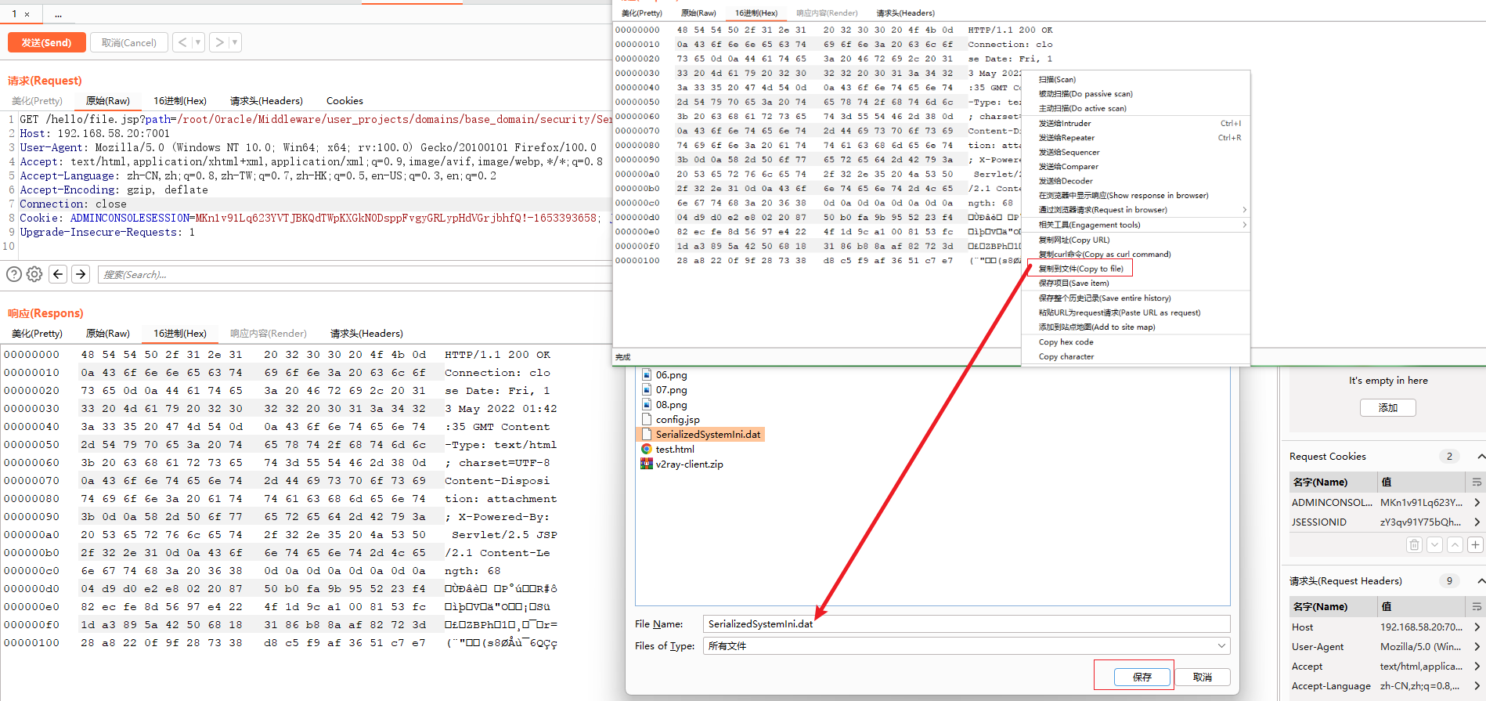Open the request Cookies tab
Screen dimensions: 1486x701
tap(344, 100)
